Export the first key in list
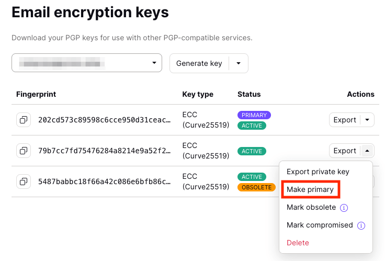 [345, 120]
